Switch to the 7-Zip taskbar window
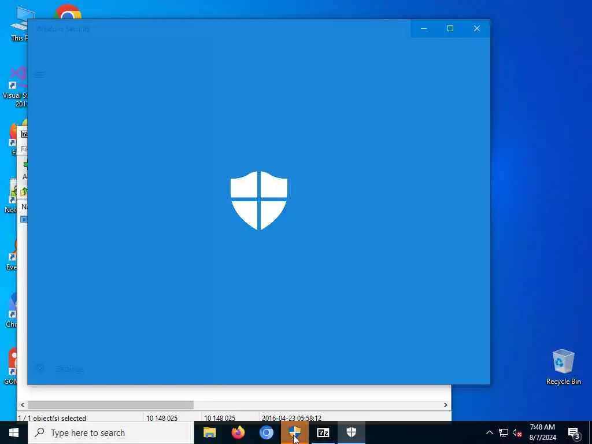 tap(323, 432)
